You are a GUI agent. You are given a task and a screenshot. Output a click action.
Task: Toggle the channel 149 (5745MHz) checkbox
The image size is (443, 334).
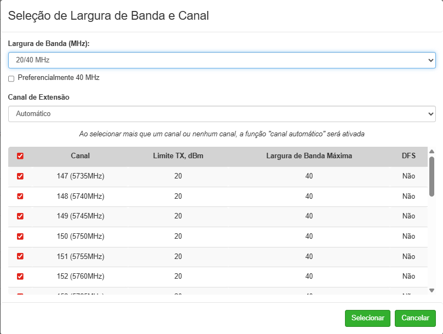(20, 216)
